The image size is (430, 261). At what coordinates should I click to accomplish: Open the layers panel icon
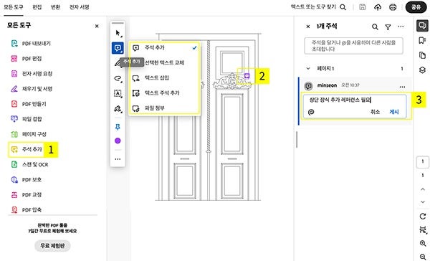[x=422, y=70]
